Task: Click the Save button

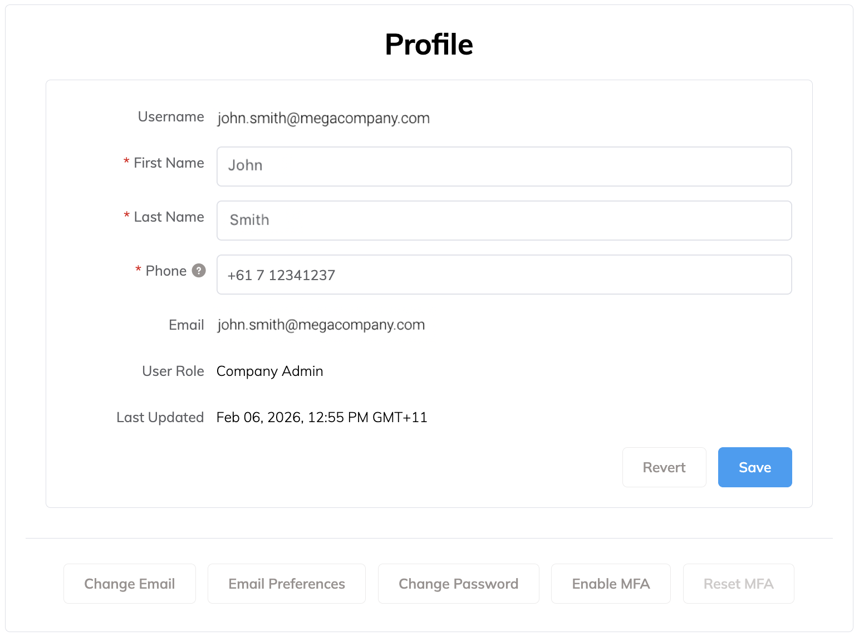Action: click(x=755, y=467)
